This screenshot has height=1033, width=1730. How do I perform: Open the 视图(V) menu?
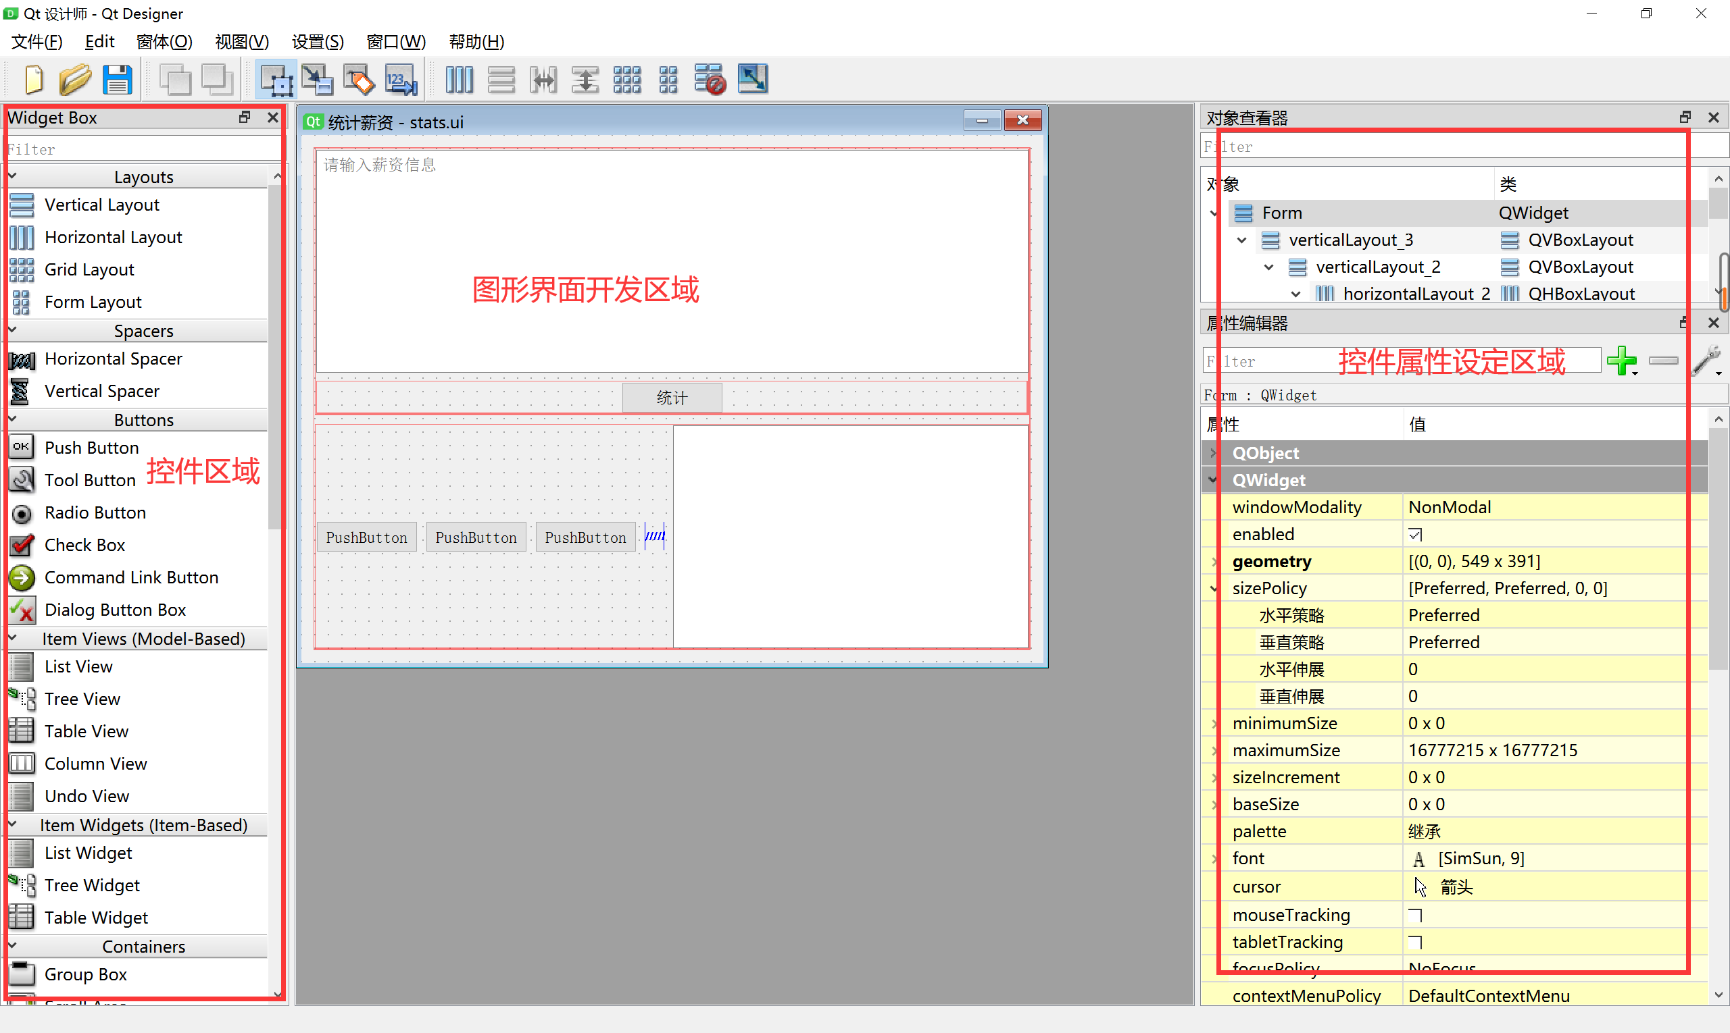coord(241,42)
